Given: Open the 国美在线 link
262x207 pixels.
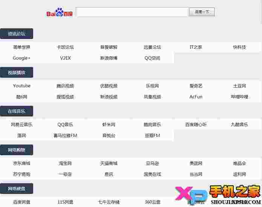Looking at the screenshot, I should (152, 174).
